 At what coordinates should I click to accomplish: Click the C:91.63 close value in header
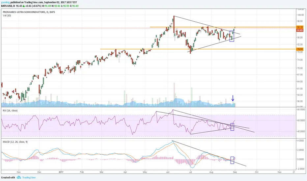point(74,6)
